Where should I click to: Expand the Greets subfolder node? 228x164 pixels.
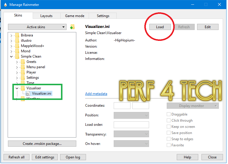[17, 62]
